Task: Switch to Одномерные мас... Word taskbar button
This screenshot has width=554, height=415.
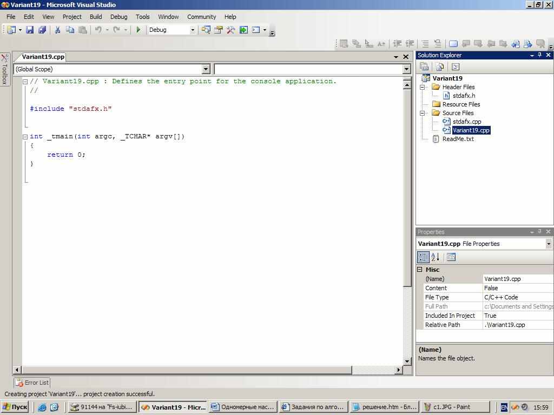Action: tap(243, 407)
